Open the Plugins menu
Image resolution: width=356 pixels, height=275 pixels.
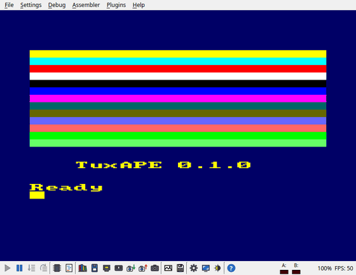[116, 5]
